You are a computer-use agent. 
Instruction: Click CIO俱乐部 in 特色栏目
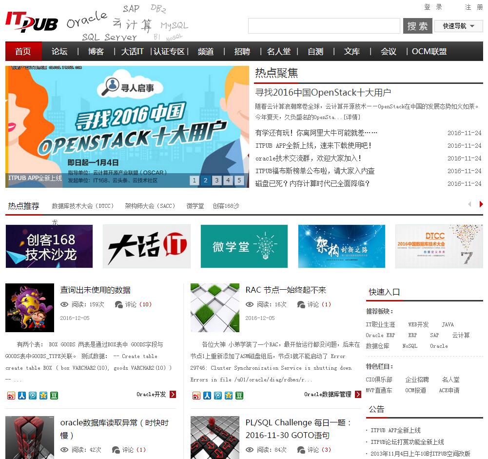point(379,379)
